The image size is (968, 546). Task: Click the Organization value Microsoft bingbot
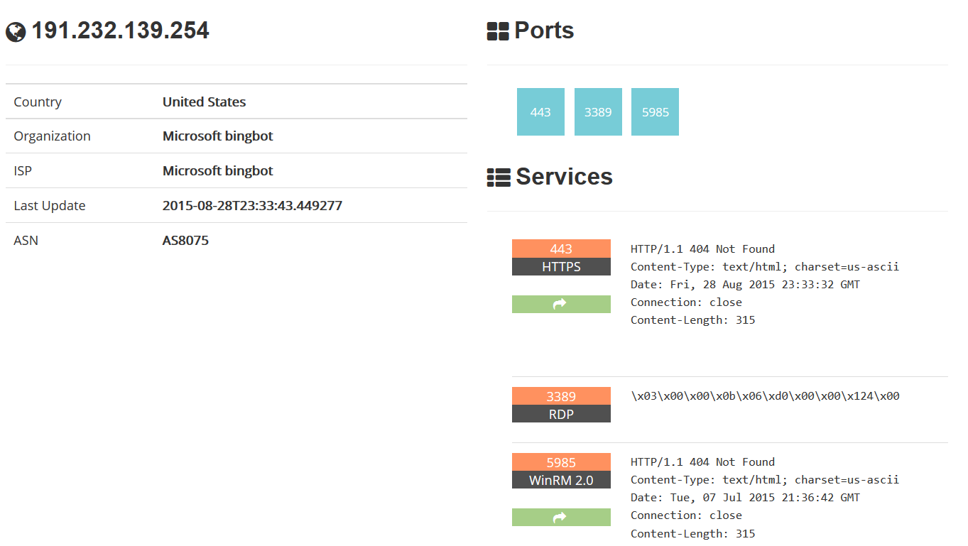(217, 136)
